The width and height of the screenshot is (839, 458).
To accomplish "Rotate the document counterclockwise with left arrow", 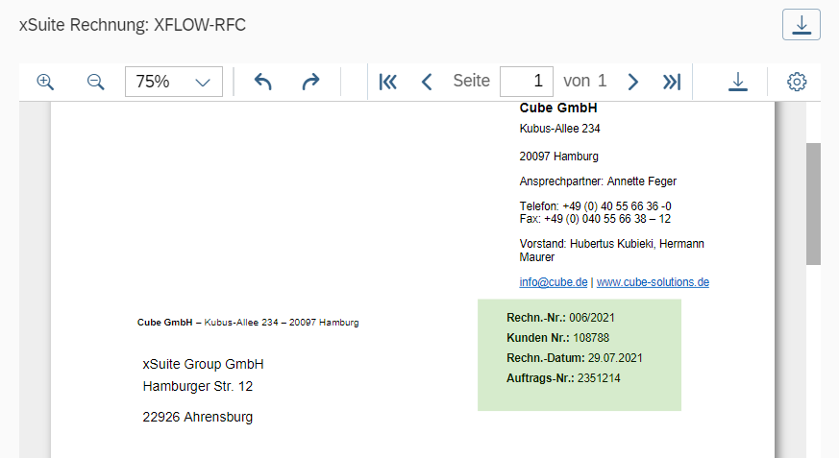I will 263,82.
